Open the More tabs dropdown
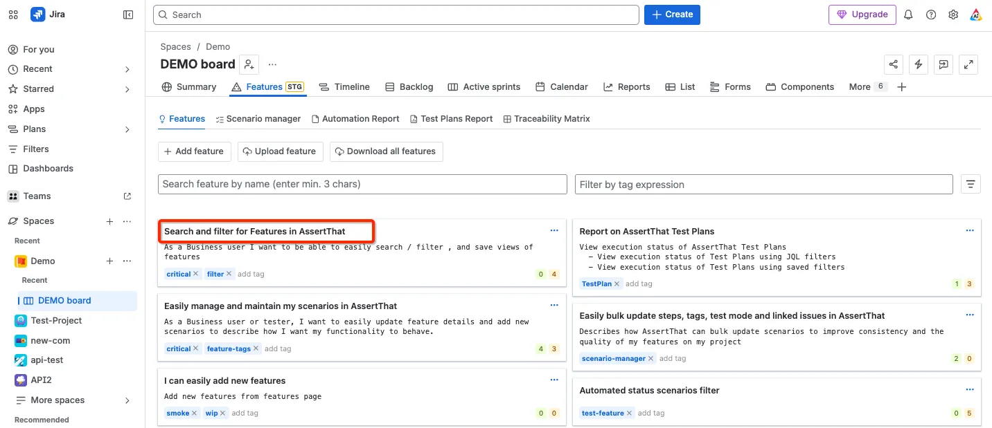Viewport: 992px width, 428px height. 867,86
